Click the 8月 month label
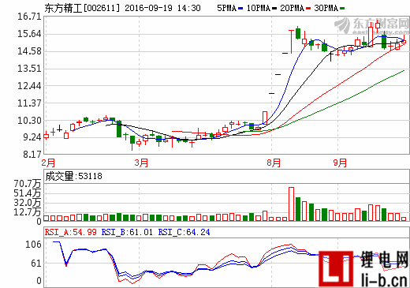 [274, 163]
